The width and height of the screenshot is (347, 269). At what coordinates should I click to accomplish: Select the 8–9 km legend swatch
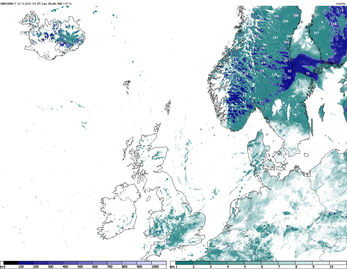(304, 263)
